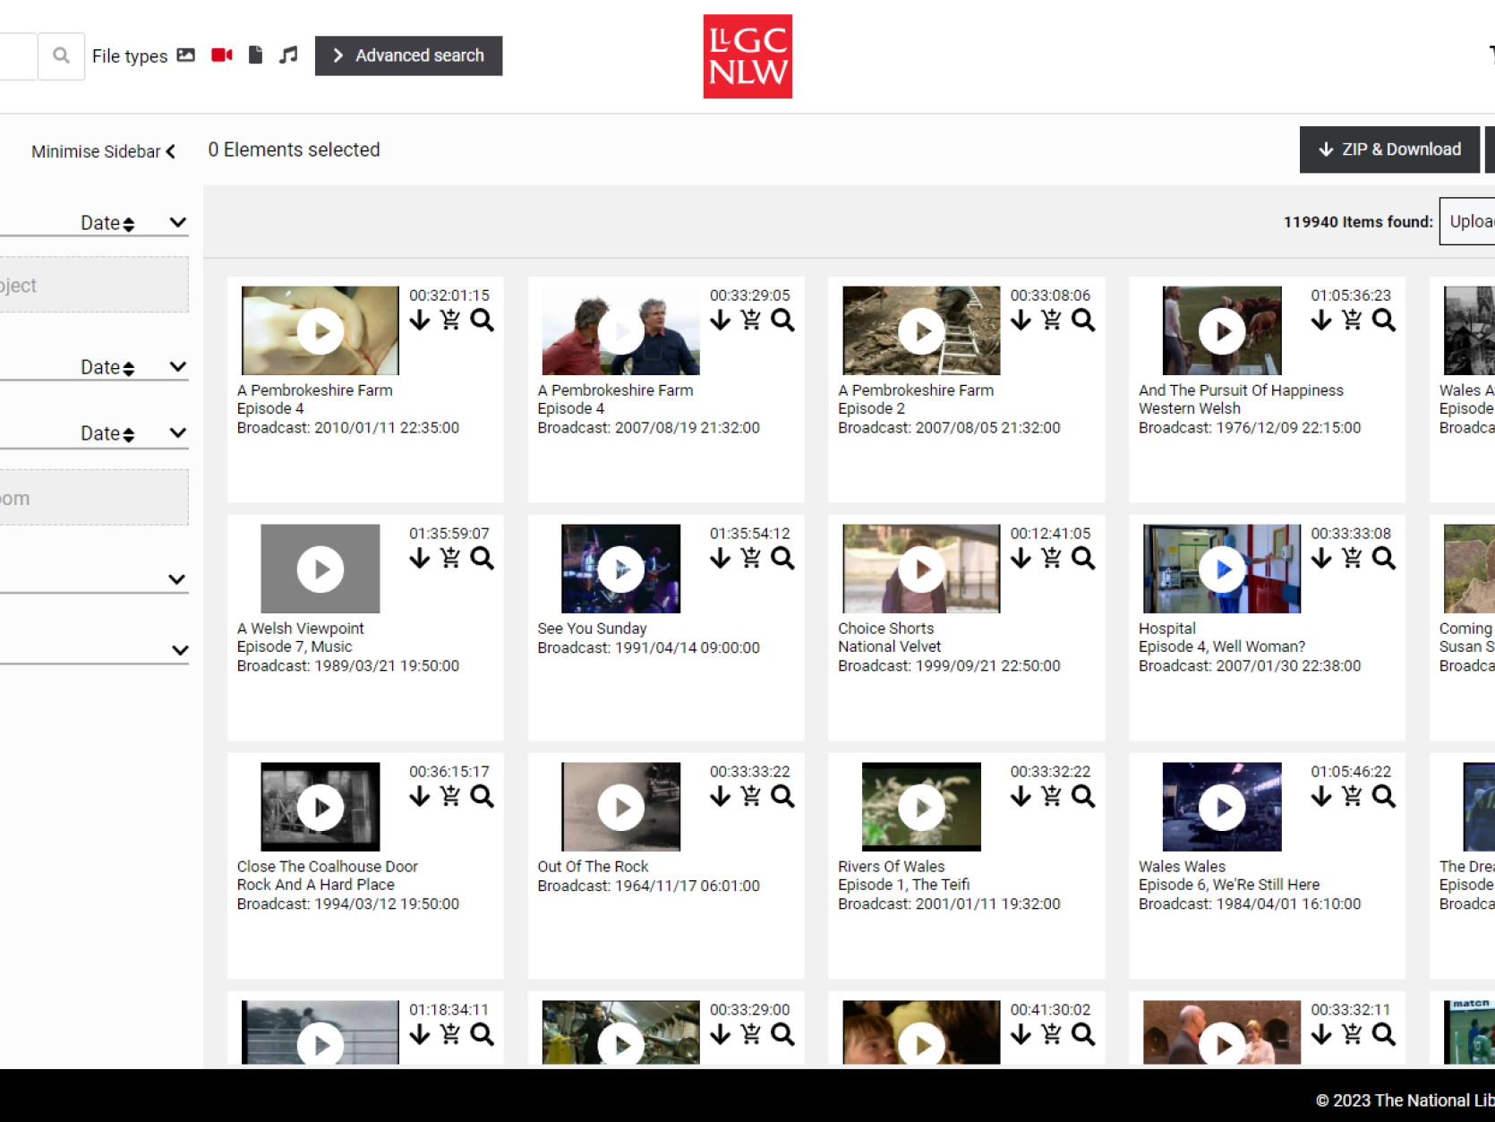Screen dimensions: 1495x1122
Task: Click the search magnifier button
Action: click(61, 56)
